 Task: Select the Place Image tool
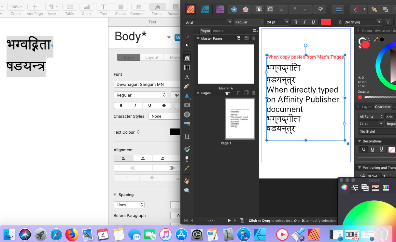pos(187,124)
